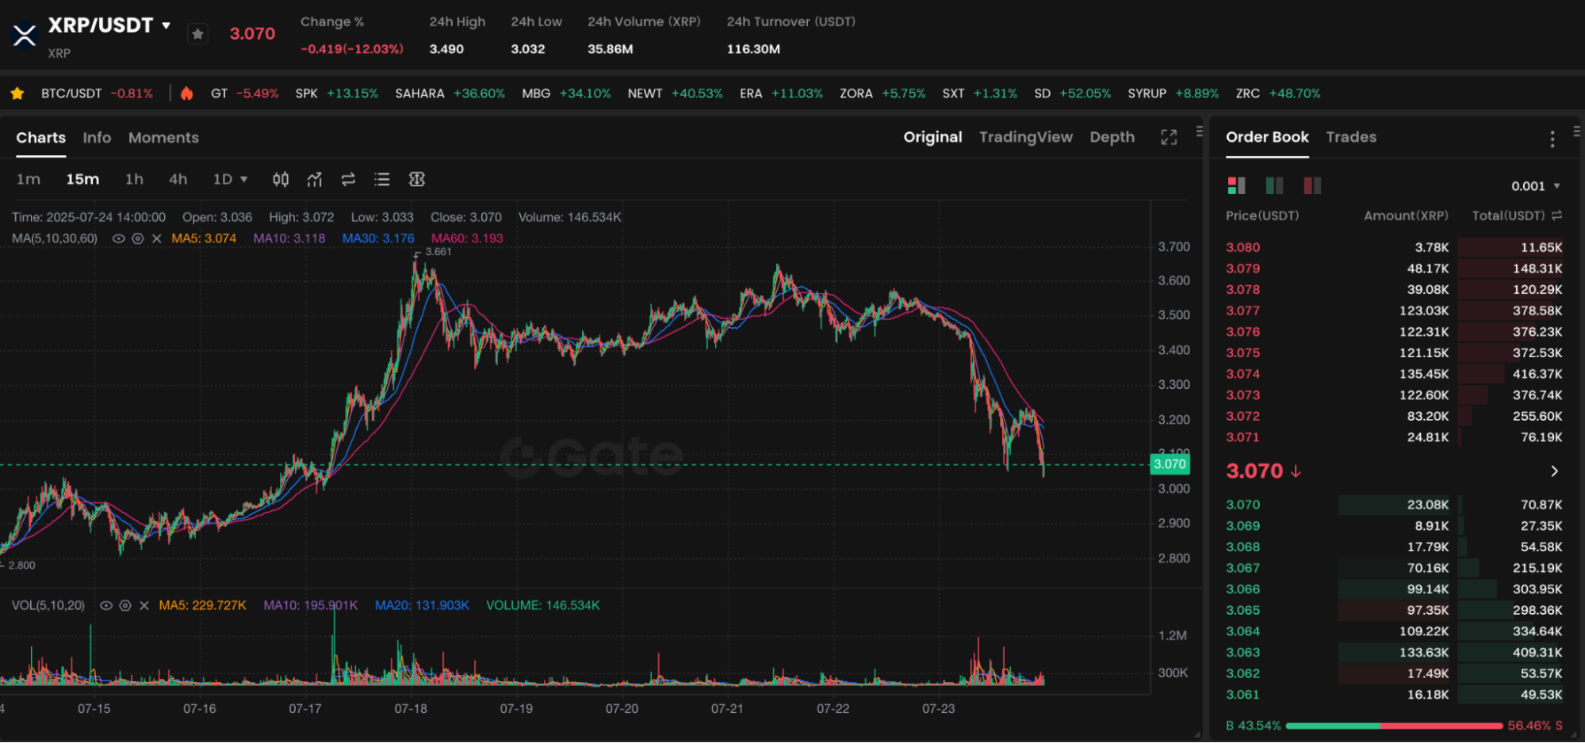Image resolution: width=1585 pixels, height=743 pixels.
Task: Open NEWT pair from ticker bar
Action: point(675,93)
